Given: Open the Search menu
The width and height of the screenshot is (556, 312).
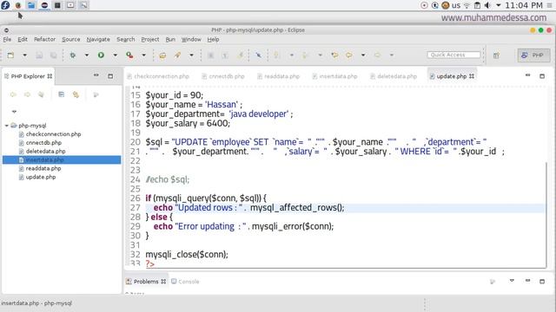Looking at the screenshot, I should point(125,39).
